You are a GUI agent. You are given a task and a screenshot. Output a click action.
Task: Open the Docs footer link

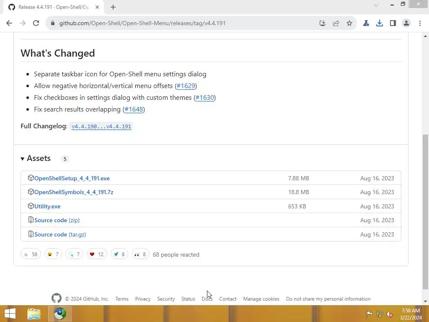coord(207,299)
